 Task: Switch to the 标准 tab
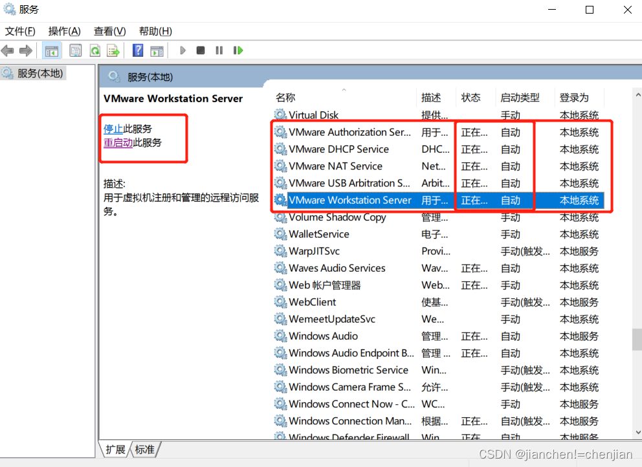[145, 450]
